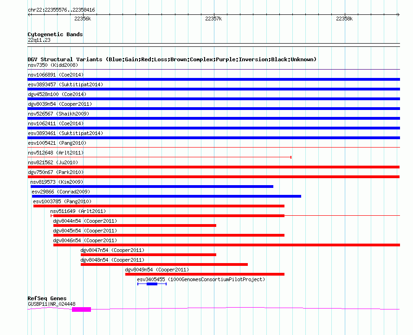Click esv1003785 (Pang2010) label

coord(62,201)
